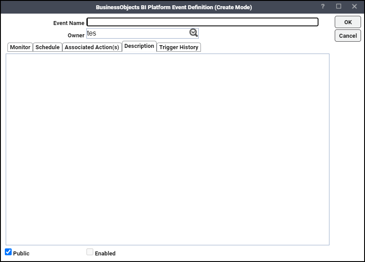Tick the Enabled checkbox
The image size is (365, 262).
[90, 252]
